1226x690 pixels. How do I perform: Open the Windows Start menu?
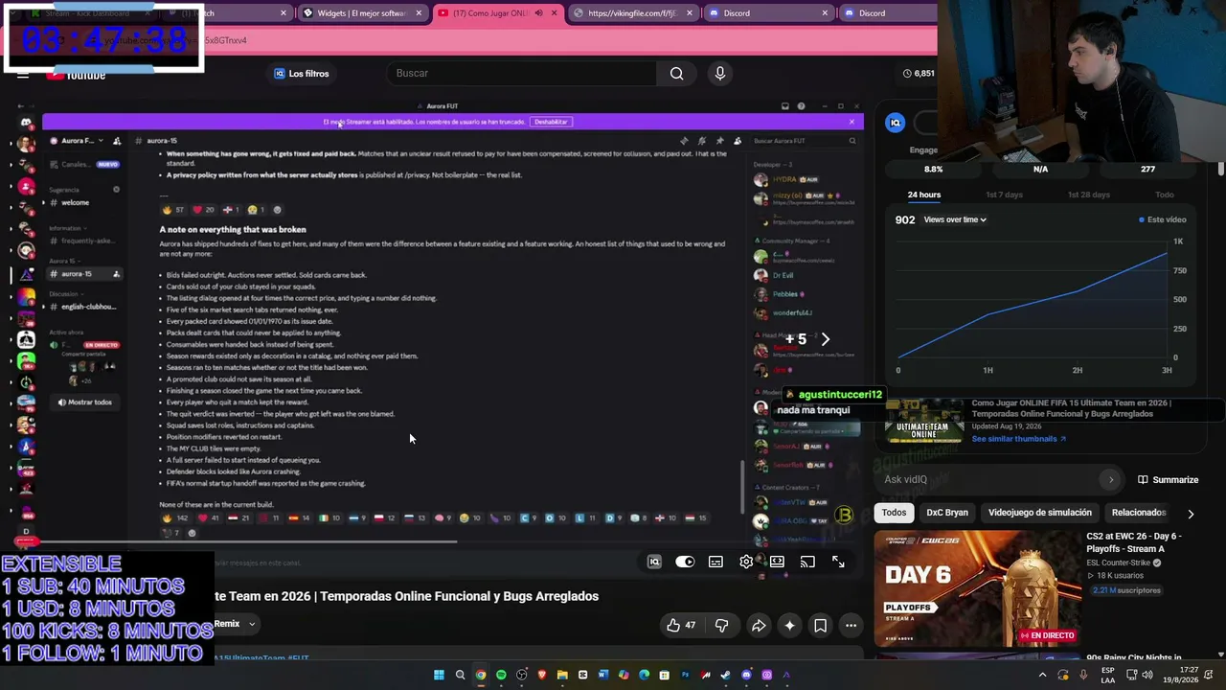click(x=440, y=675)
